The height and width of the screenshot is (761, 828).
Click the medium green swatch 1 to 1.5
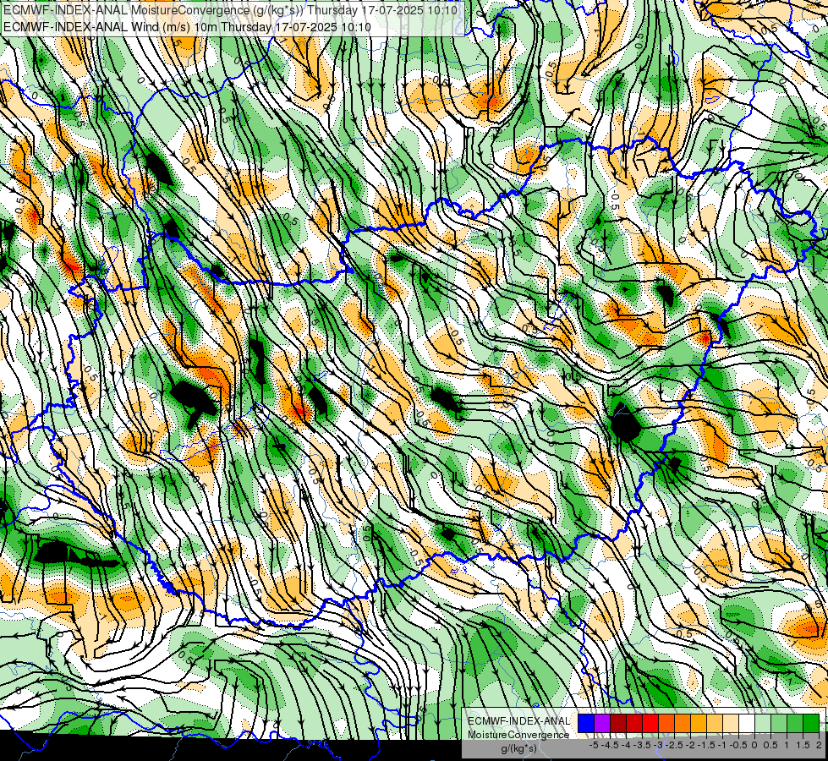pyautogui.click(x=795, y=724)
